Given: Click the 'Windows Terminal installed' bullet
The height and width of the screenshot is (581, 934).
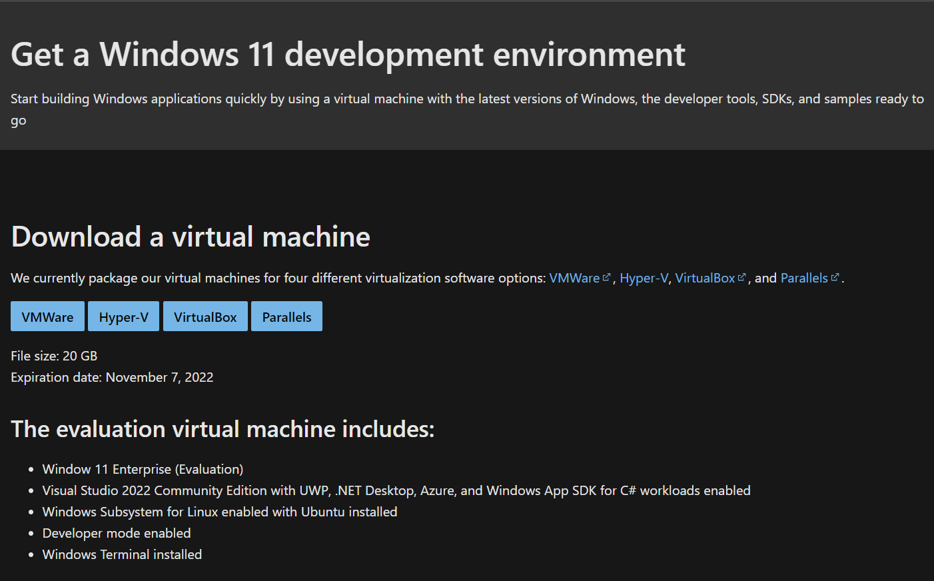Looking at the screenshot, I should [x=122, y=554].
